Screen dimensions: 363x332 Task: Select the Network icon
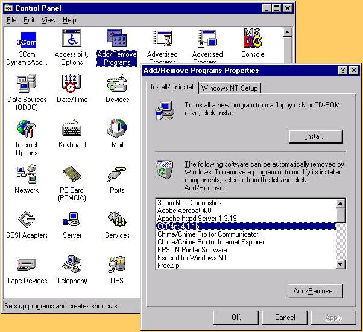tap(27, 174)
